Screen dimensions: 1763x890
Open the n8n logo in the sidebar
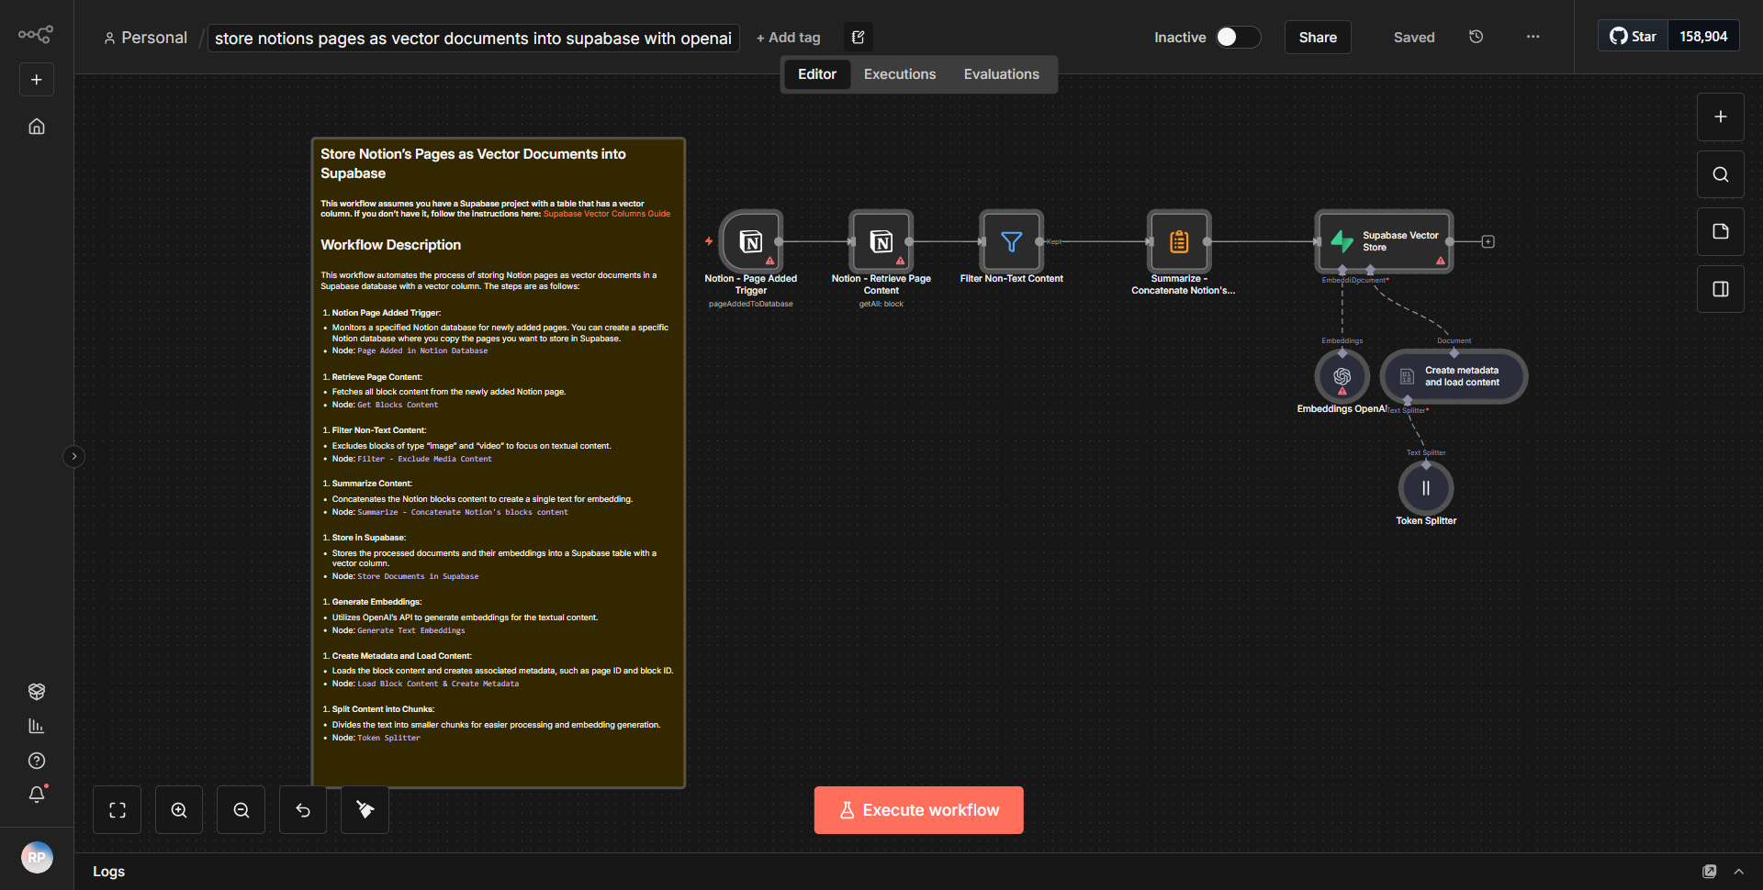[36, 35]
